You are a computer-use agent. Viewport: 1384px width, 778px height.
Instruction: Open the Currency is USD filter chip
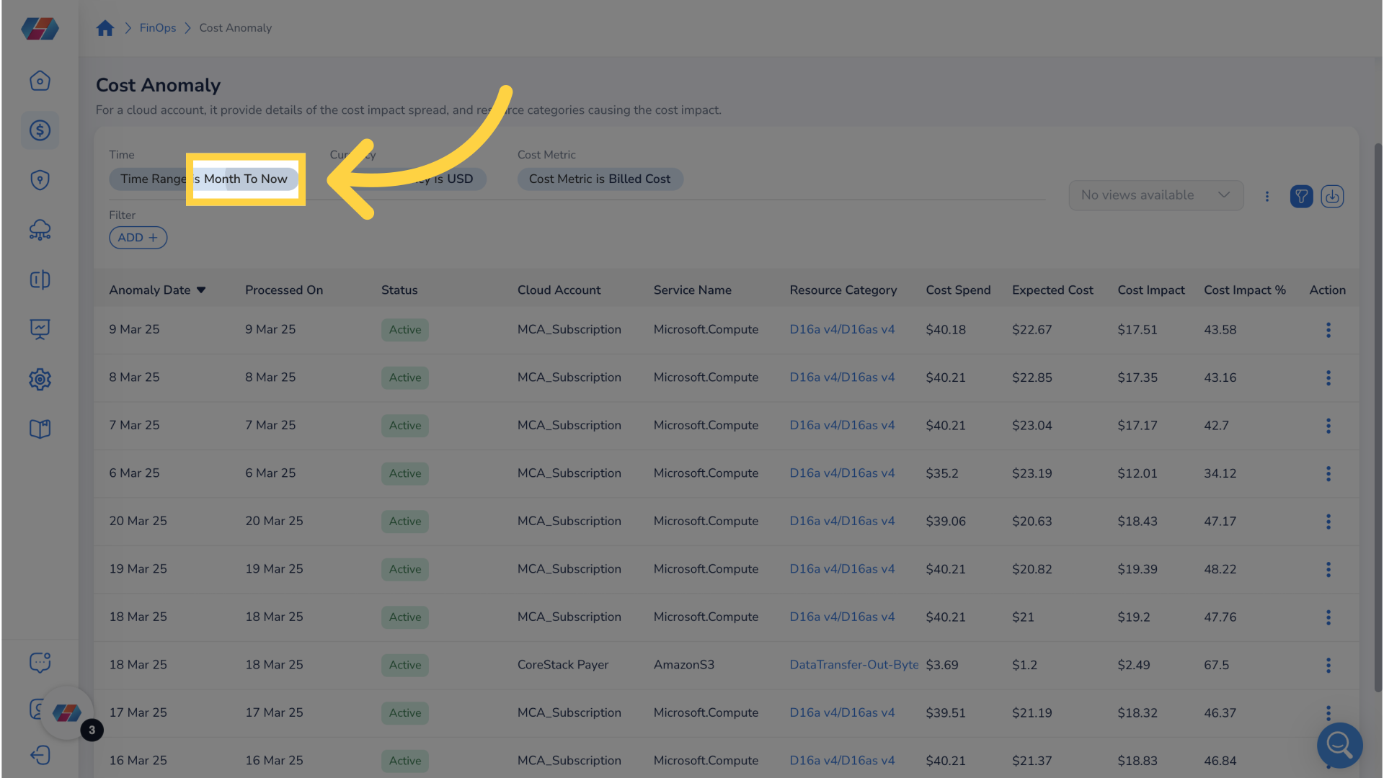[408, 179]
